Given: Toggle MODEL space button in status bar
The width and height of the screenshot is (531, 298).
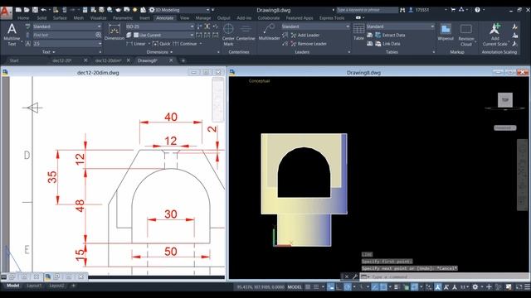Looking at the screenshot, I should point(295,287).
